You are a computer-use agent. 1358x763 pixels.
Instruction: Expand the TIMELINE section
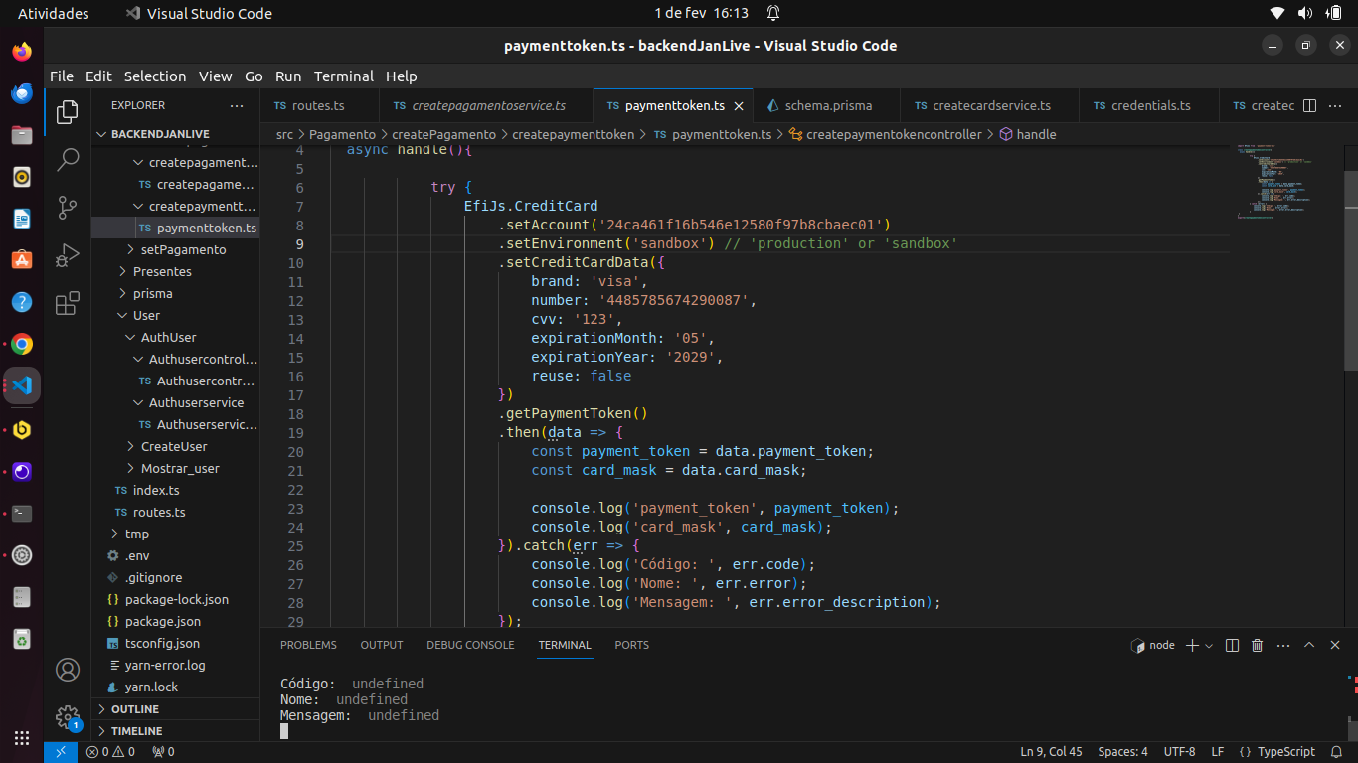(175, 731)
